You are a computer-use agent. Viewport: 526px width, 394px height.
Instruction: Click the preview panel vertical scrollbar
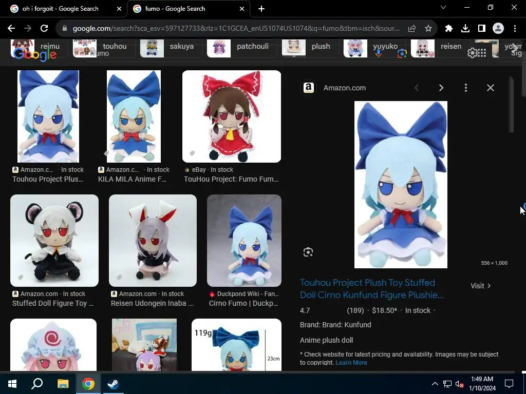[511, 105]
